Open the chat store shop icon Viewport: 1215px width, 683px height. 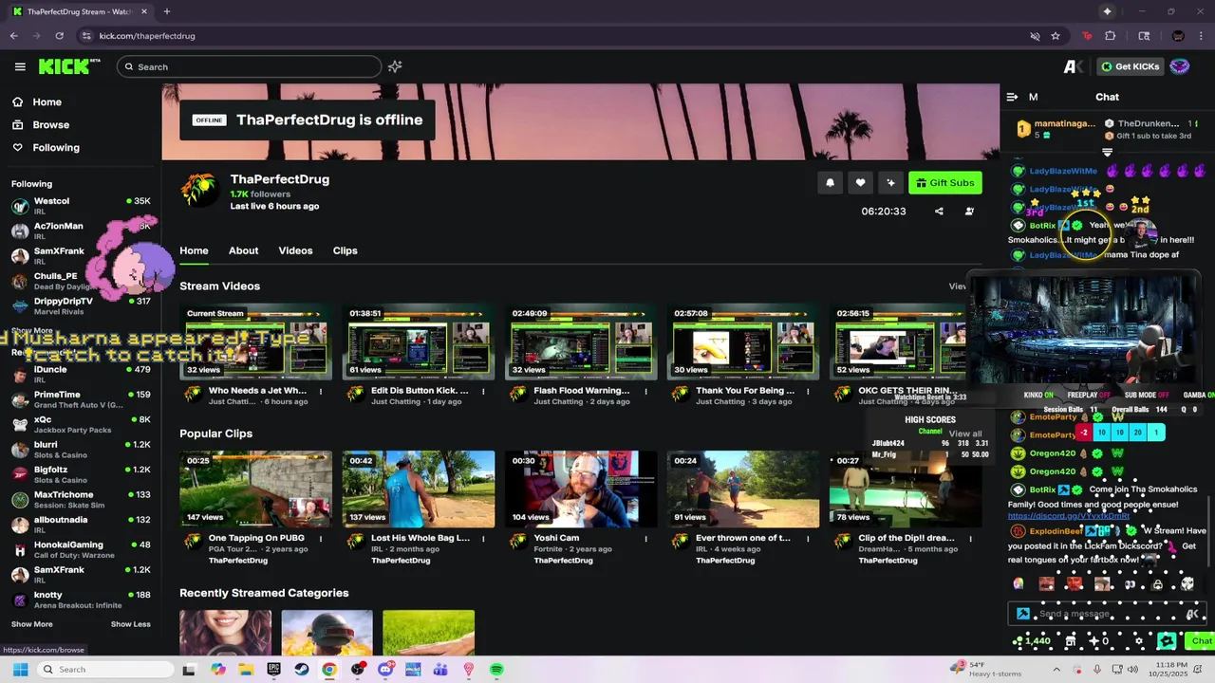pyautogui.click(x=1070, y=641)
